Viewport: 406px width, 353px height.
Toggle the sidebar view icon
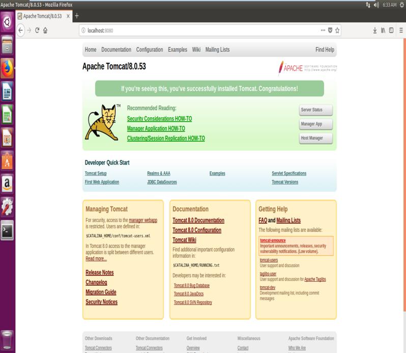click(391, 31)
